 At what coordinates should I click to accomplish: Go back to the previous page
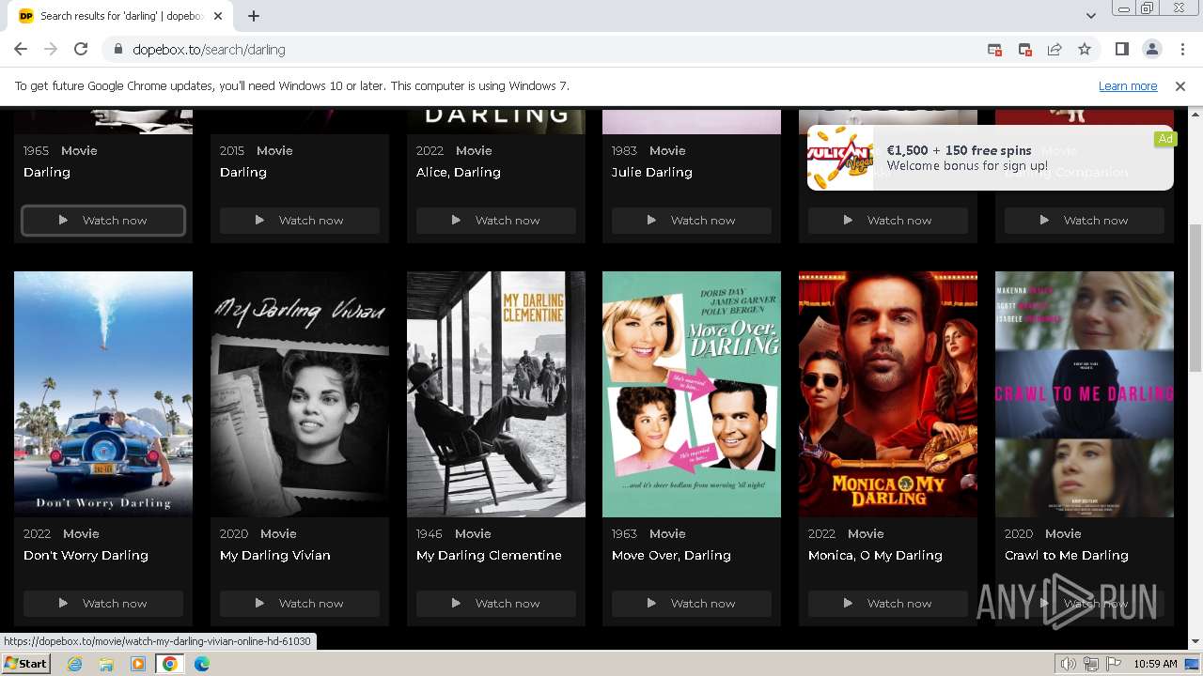click(x=21, y=49)
